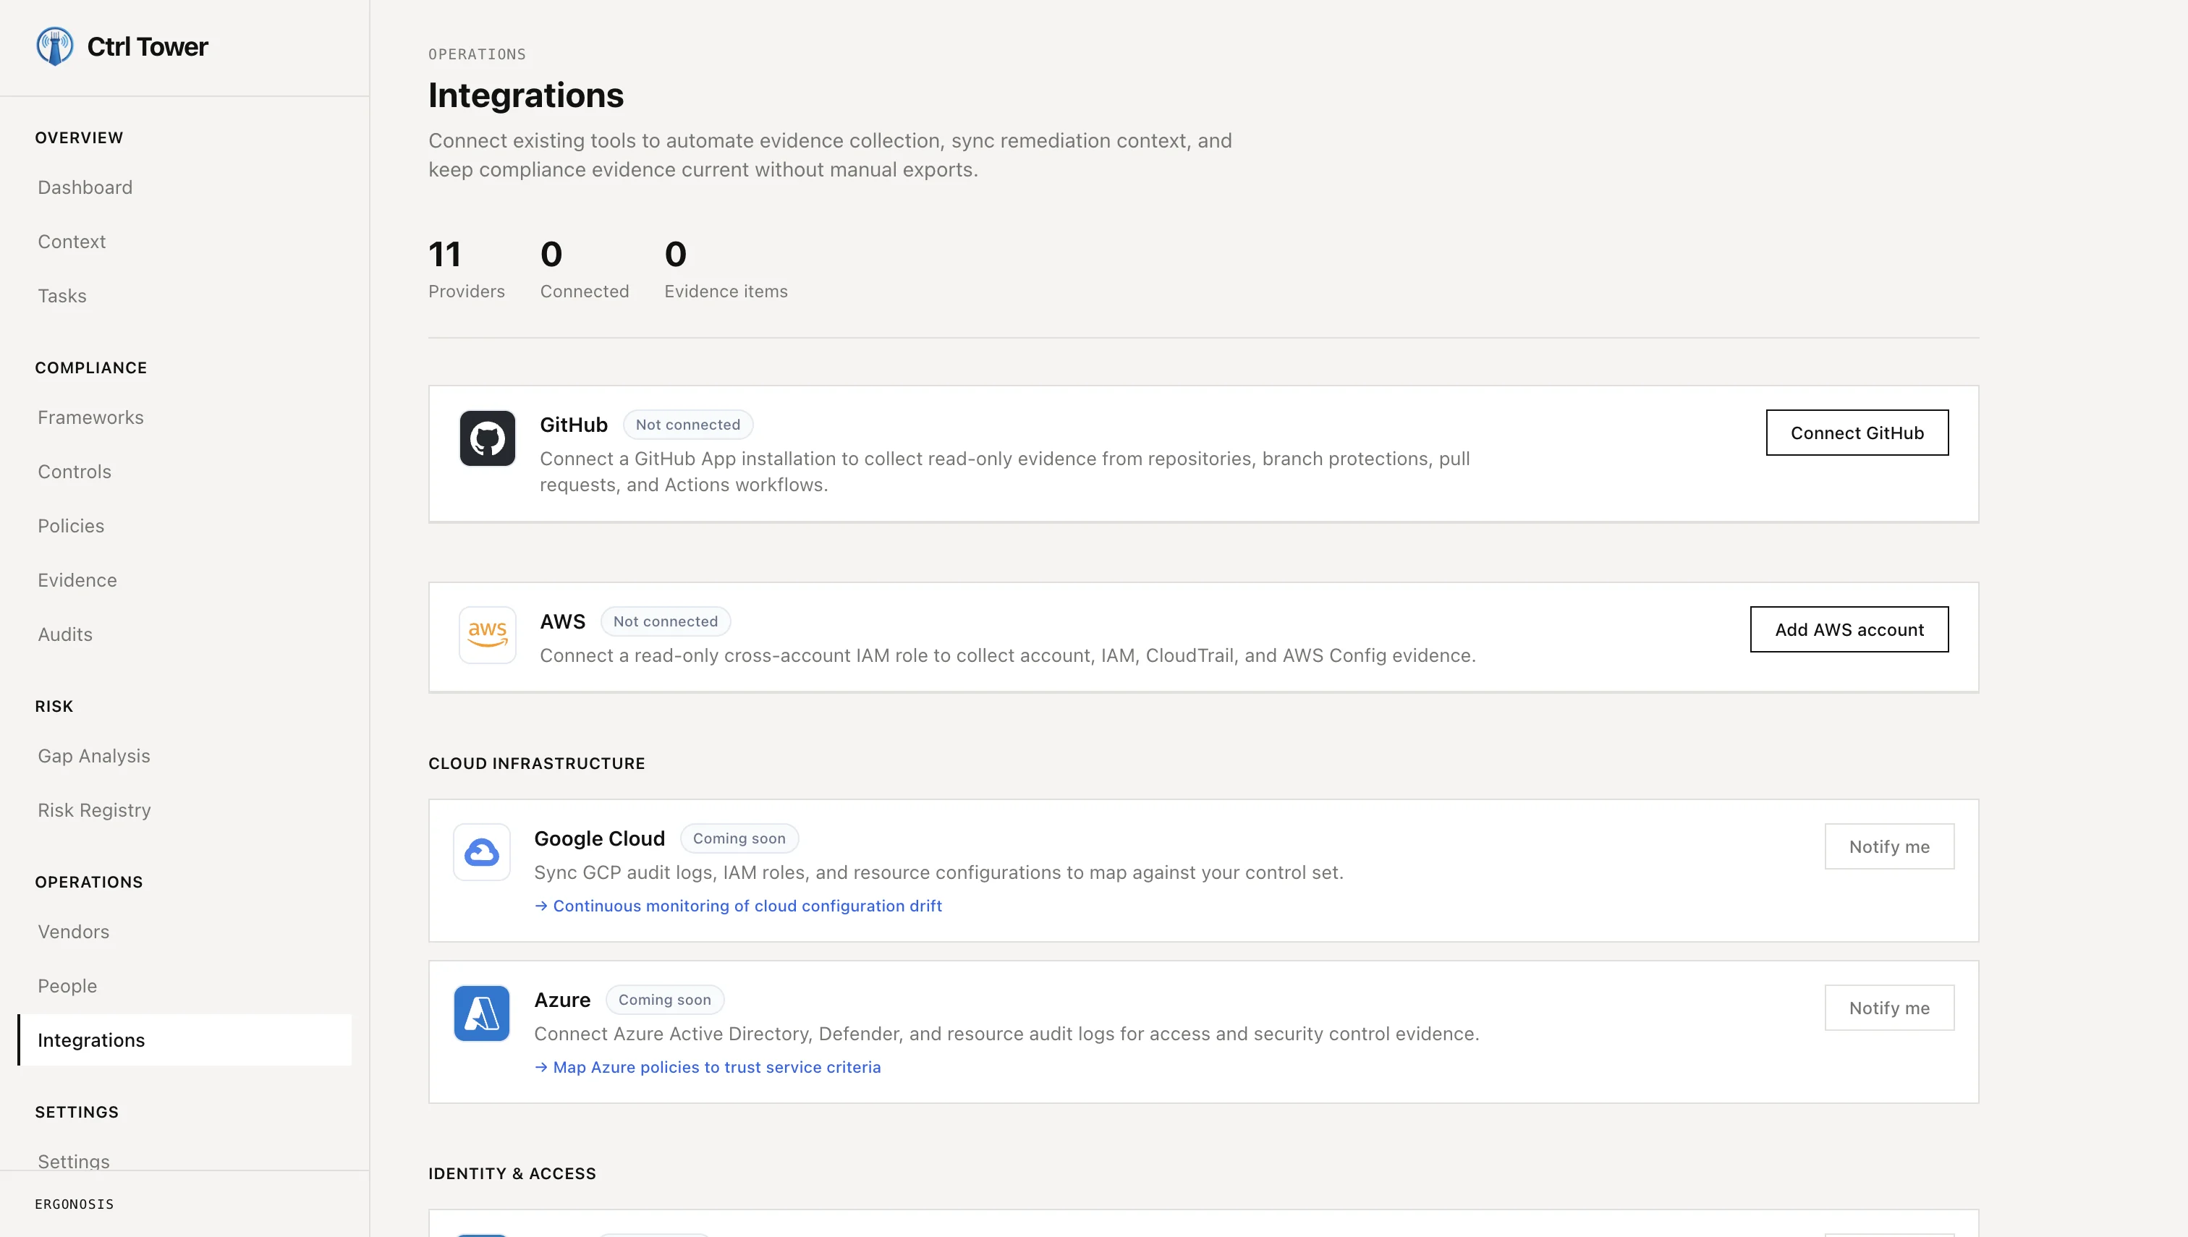The width and height of the screenshot is (2188, 1237).
Task: Click the OVERVIEW sidebar section label
Action: tap(79, 137)
